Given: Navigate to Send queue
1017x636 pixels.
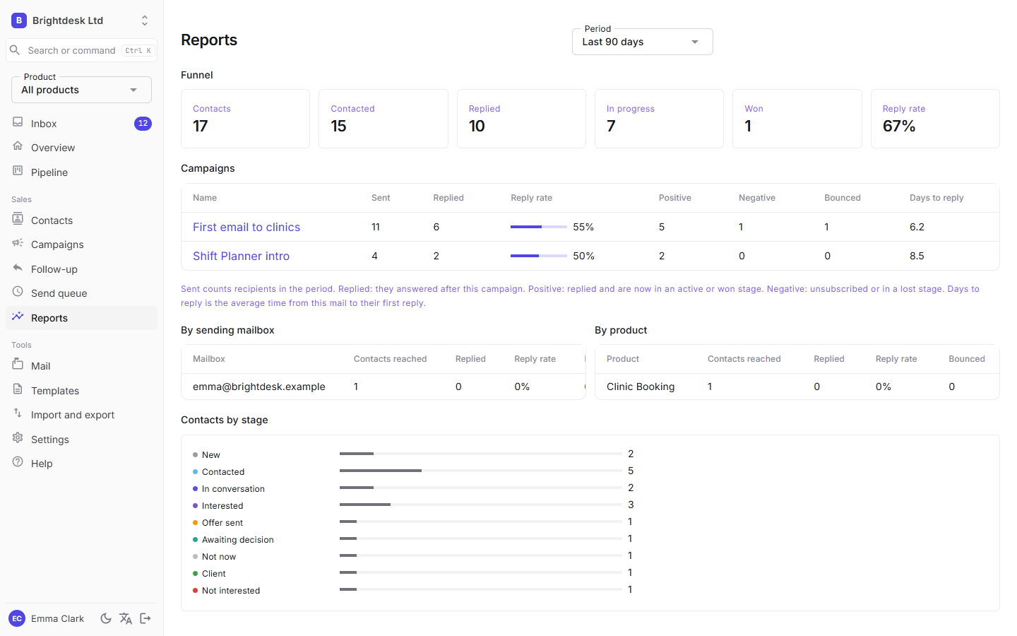Looking at the screenshot, I should (x=81, y=293).
